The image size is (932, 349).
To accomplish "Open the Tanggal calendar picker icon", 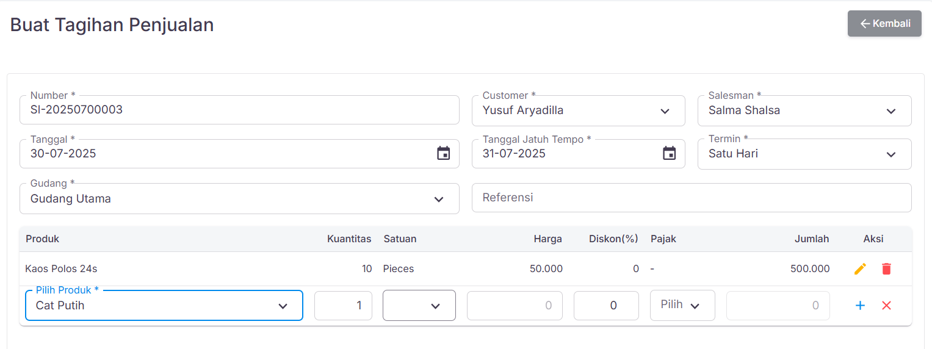I will [444, 154].
